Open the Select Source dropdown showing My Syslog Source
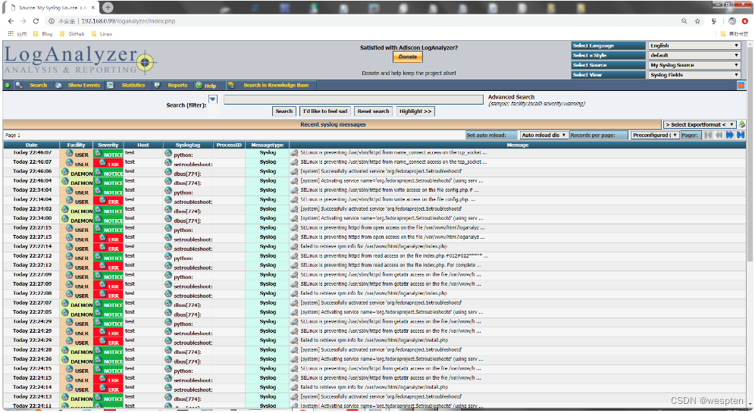The image size is (755, 413). (x=694, y=65)
